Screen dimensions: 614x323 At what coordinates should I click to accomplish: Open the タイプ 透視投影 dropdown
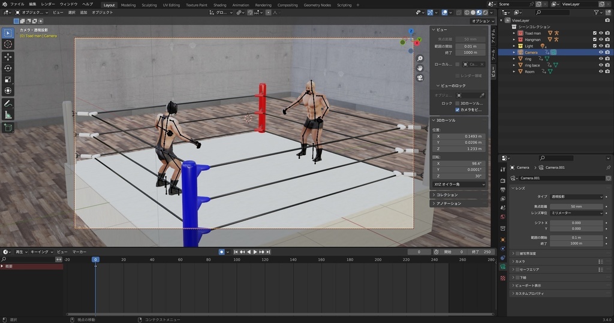(x=576, y=197)
